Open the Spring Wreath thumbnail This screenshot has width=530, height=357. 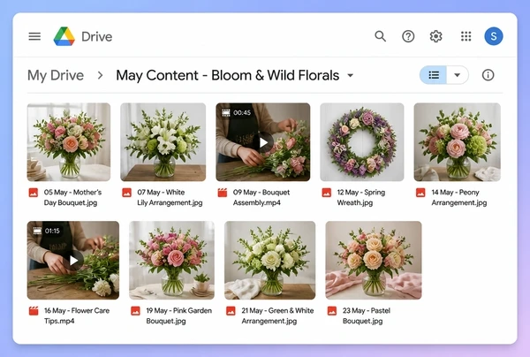(362, 142)
